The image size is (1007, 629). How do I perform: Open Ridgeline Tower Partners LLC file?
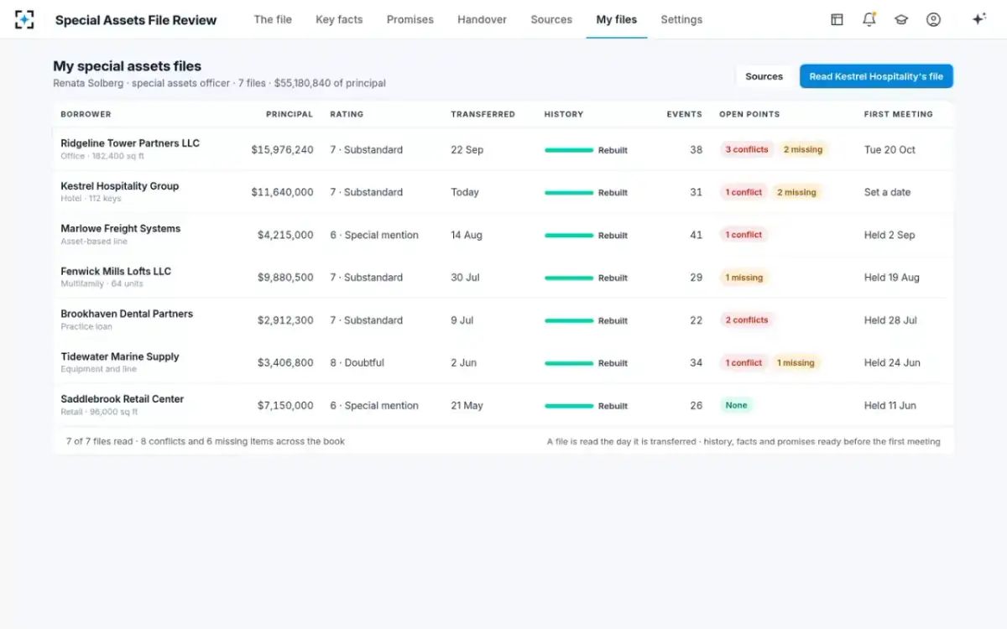click(x=130, y=143)
